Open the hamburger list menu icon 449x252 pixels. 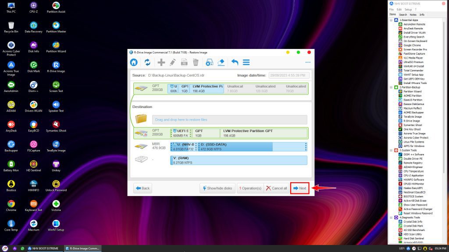click(x=246, y=62)
